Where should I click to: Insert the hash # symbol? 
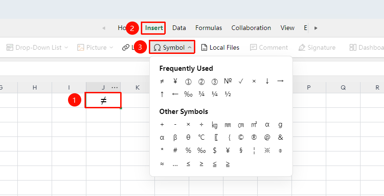tap(175, 151)
